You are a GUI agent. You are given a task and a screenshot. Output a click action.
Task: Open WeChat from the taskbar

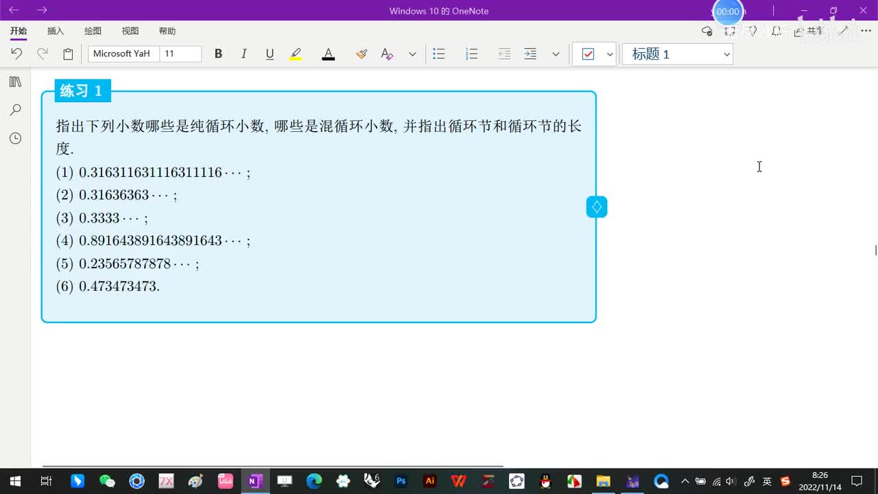tap(107, 481)
